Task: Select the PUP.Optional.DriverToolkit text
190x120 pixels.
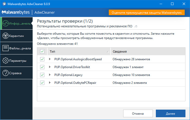Action: tap(72, 67)
